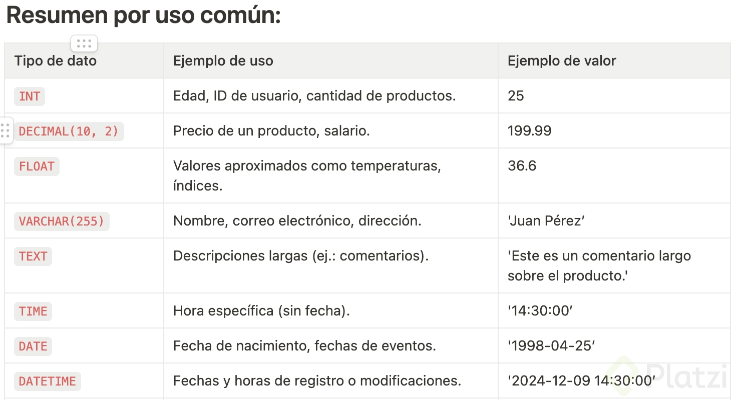The width and height of the screenshot is (734, 400).
Task: Select the DATETIME code tag
Action: (48, 381)
